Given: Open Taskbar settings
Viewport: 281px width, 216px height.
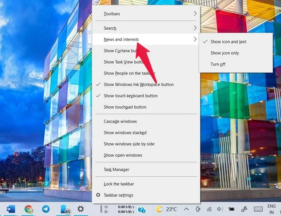Looking at the screenshot, I should pos(118,195).
